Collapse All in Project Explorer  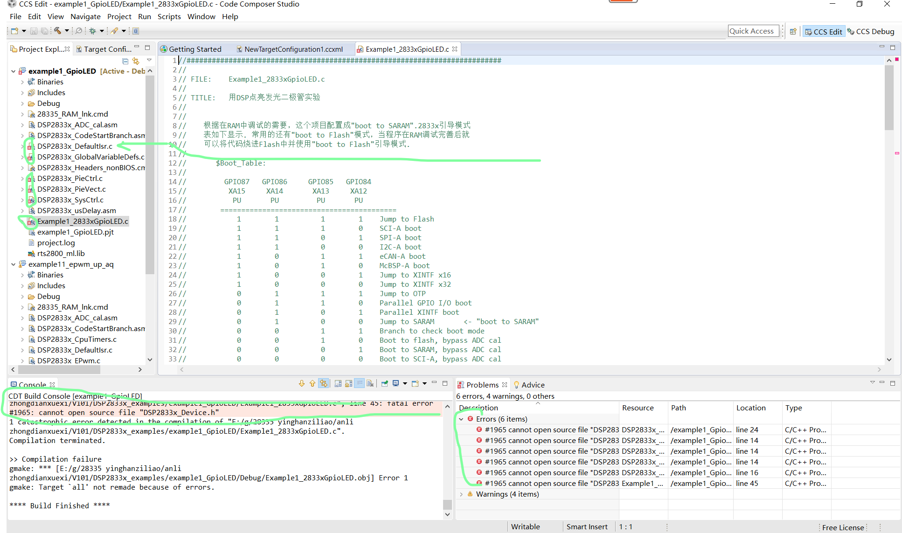125,61
